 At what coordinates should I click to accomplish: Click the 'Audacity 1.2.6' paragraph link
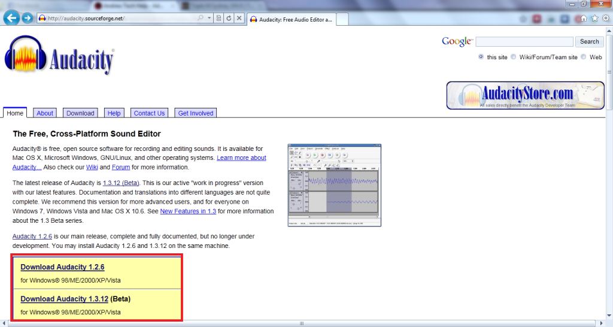point(32,236)
